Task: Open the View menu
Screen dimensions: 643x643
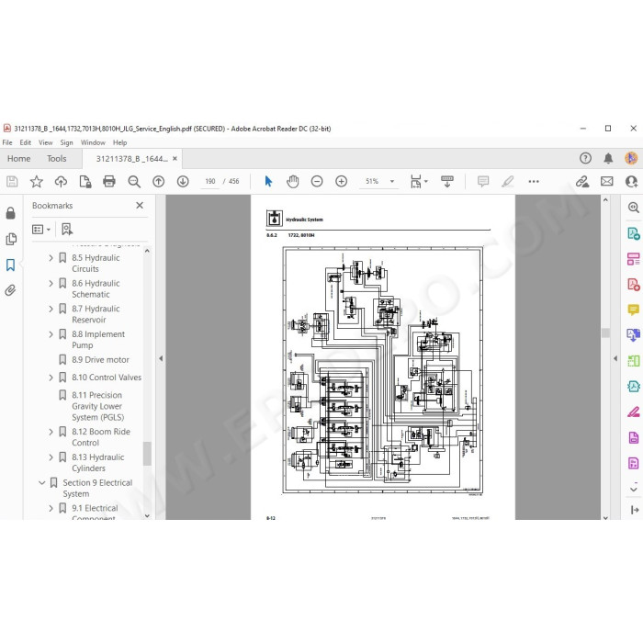Action: pos(46,142)
